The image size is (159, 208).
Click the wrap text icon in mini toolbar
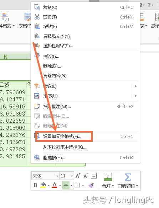click(94, 176)
